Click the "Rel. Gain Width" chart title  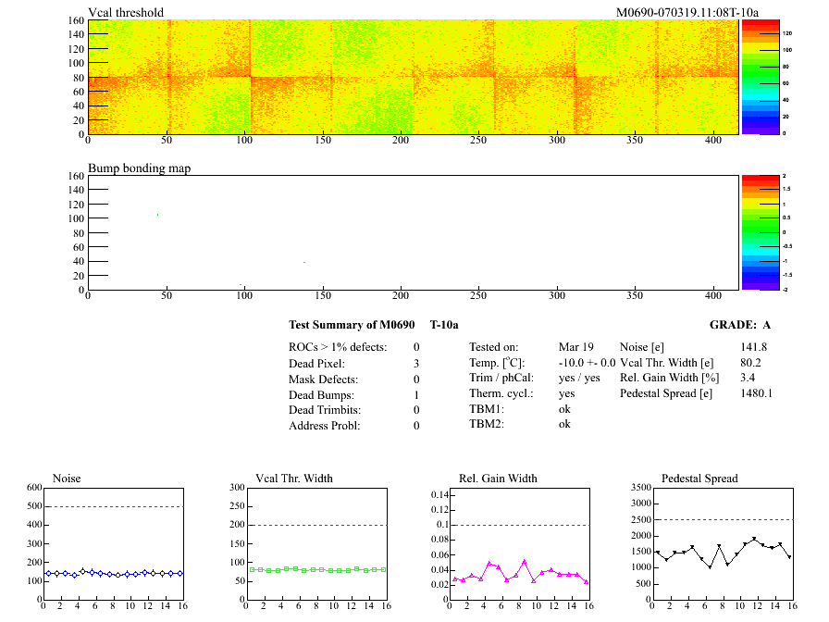tap(498, 479)
